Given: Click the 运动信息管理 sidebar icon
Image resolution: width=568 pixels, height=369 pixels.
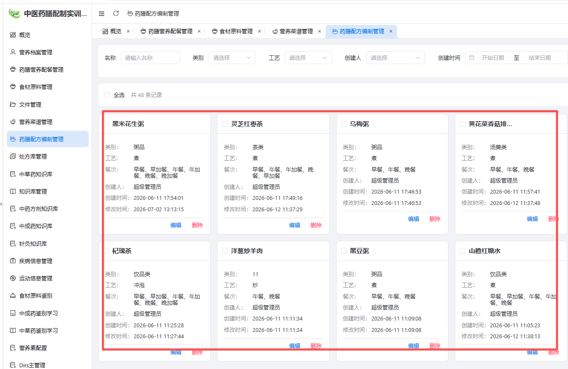Looking at the screenshot, I should (x=13, y=278).
